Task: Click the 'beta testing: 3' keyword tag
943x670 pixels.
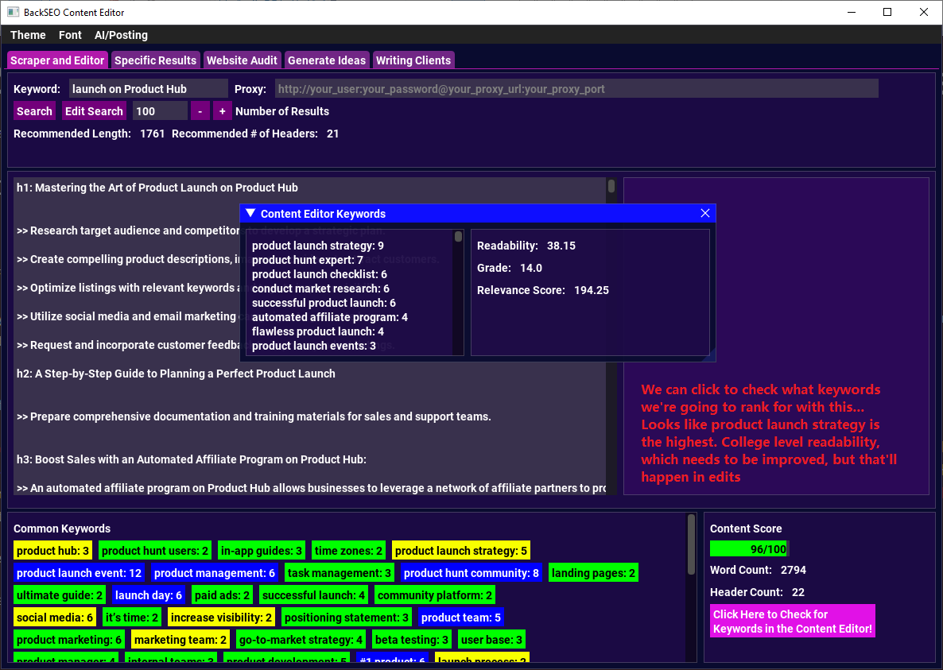Action: [412, 639]
